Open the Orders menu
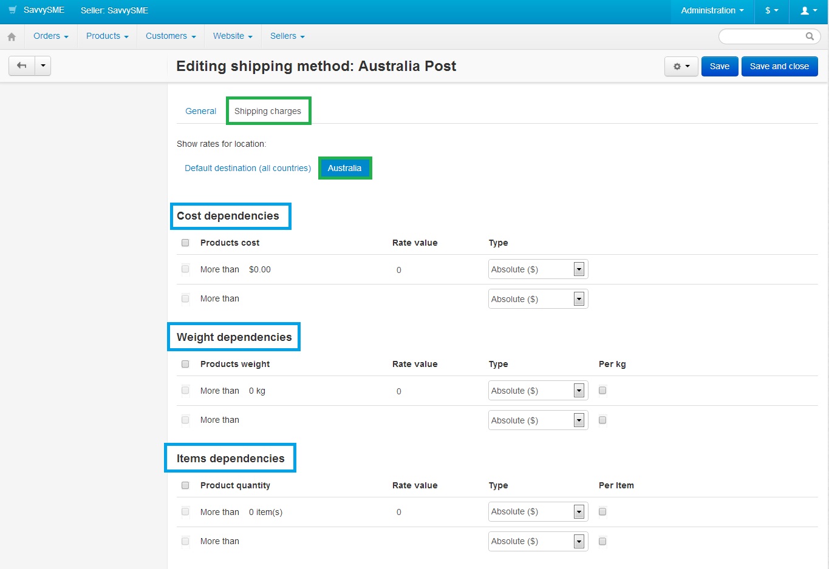The width and height of the screenshot is (829, 569). point(51,36)
